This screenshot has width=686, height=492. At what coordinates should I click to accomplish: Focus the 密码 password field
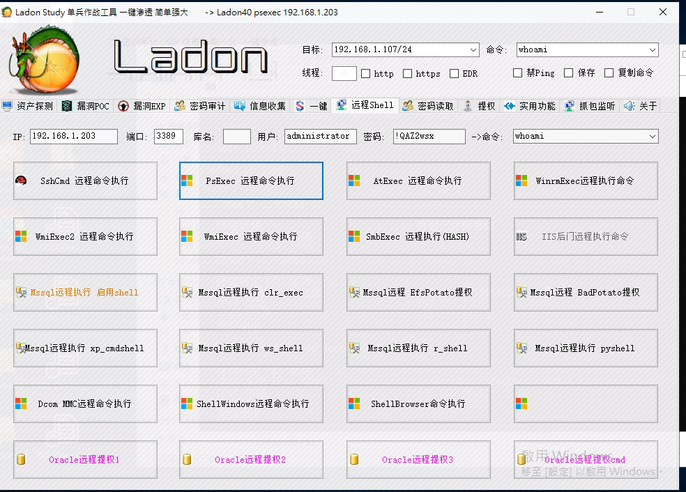click(429, 137)
